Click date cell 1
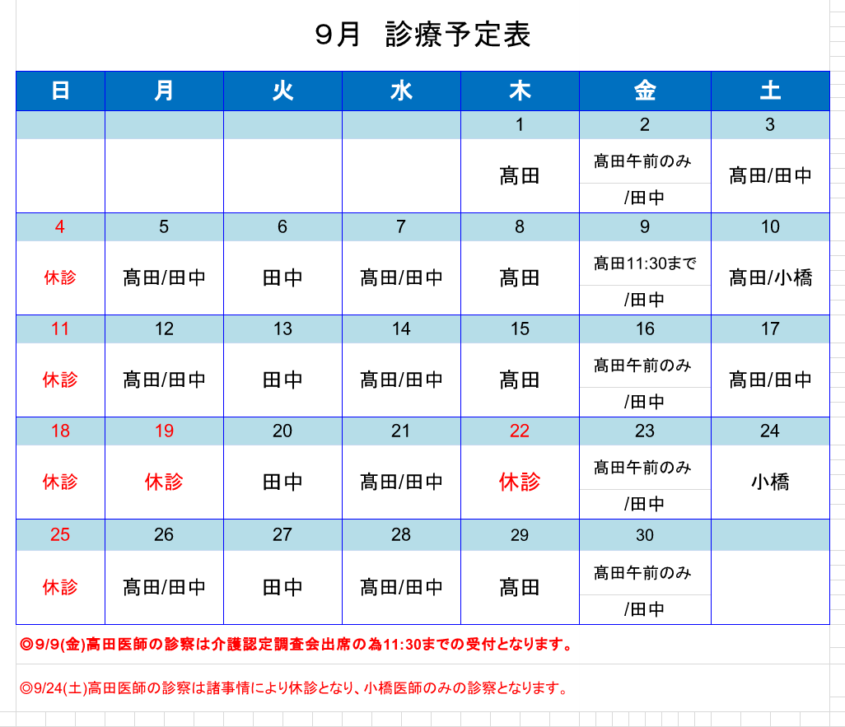Viewport: 845px width, 727px height. pos(520,125)
